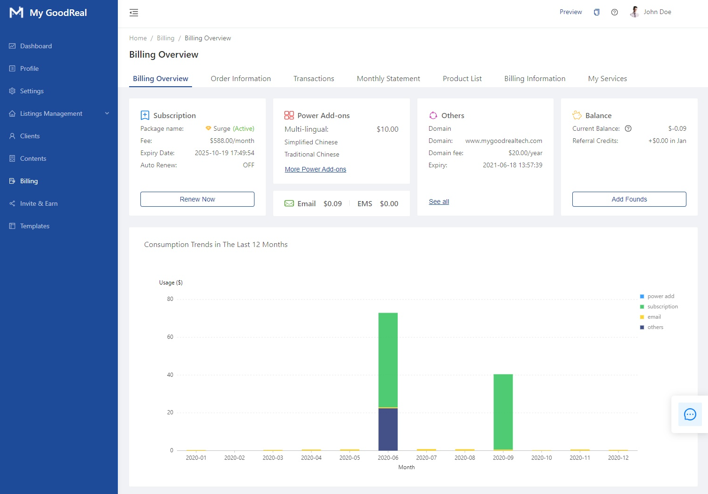Open the John Doe account menu
This screenshot has height=494, width=708.
657,12
